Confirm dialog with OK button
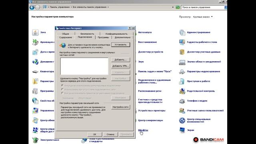Viewport: 256px width, 144px height. (95, 134)
